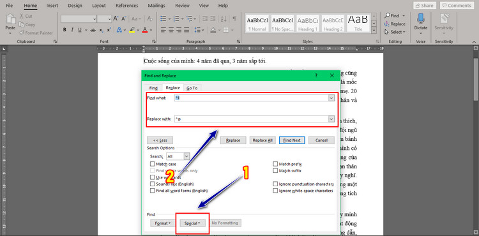Click the red font color button
The height and width of the screenshot is (236, 479).
coord(145,30)
